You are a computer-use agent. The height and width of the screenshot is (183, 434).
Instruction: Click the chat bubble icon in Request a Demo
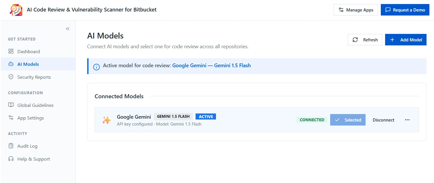click(388, 10)
